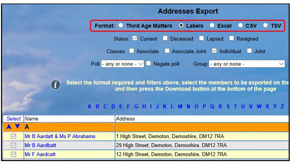The width and height of the screenshot is (295, 166).
Task: Pick the TSV format radio button
Action: point(265,26)
